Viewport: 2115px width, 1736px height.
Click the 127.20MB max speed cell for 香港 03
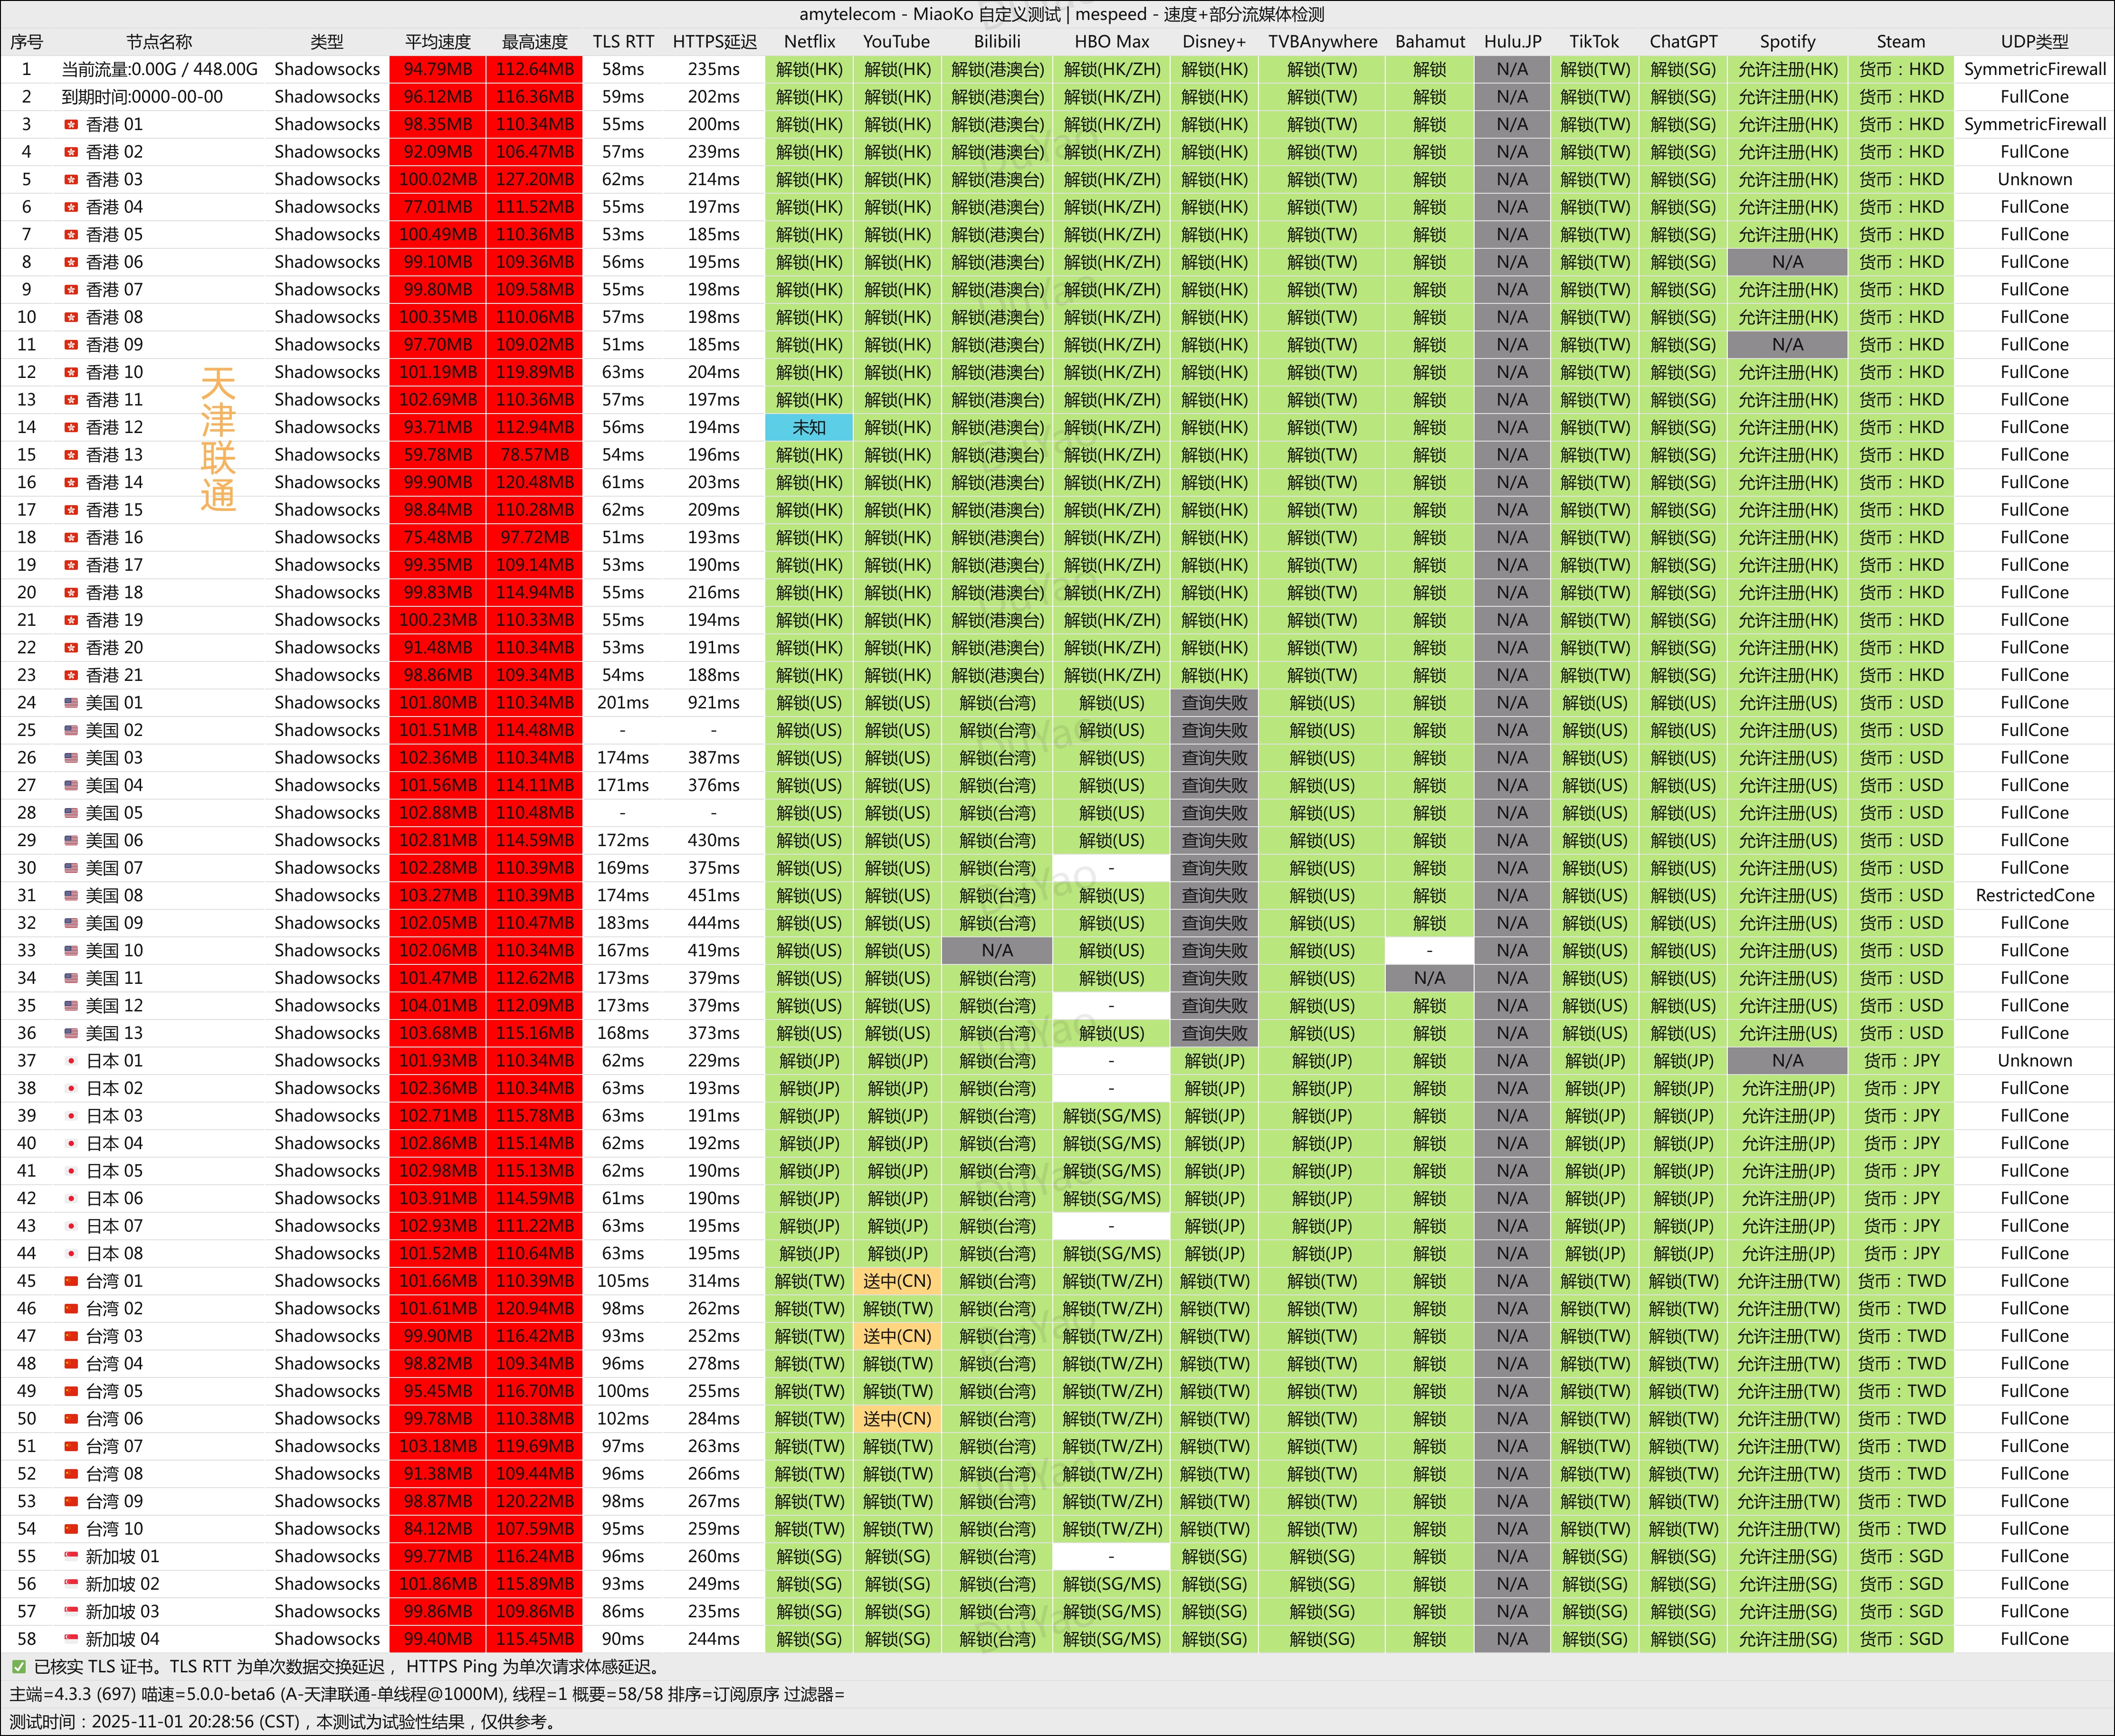coord(534,179)
